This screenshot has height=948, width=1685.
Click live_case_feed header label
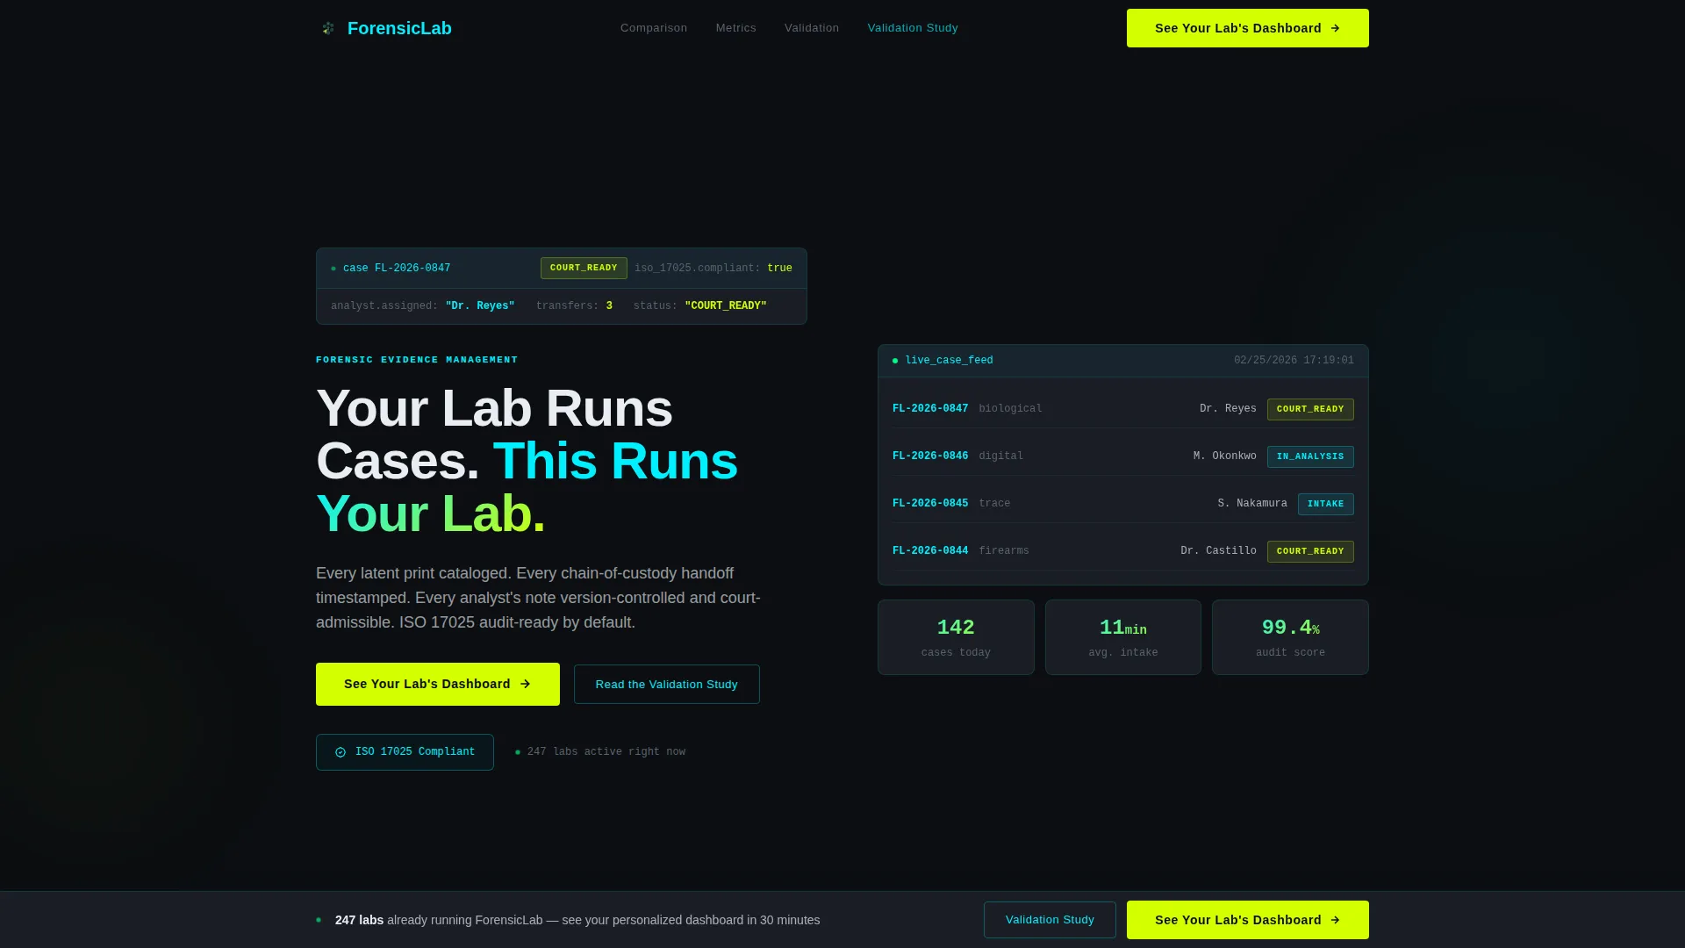pos(949,361)
